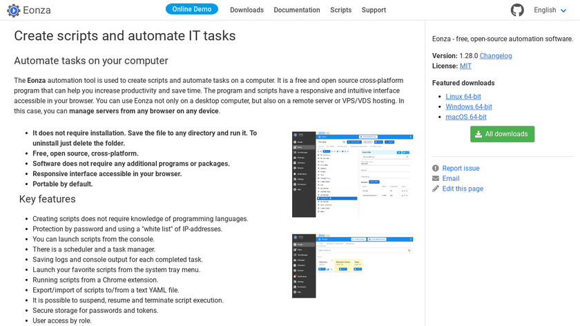Click 'Automate tasks on your computer' heading
580x326 pixels.
[x=91, y=61]
